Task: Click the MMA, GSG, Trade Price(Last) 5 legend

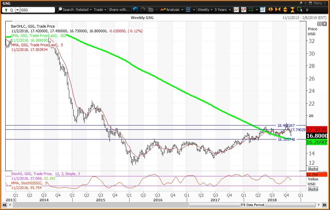Action: point(37,45)
